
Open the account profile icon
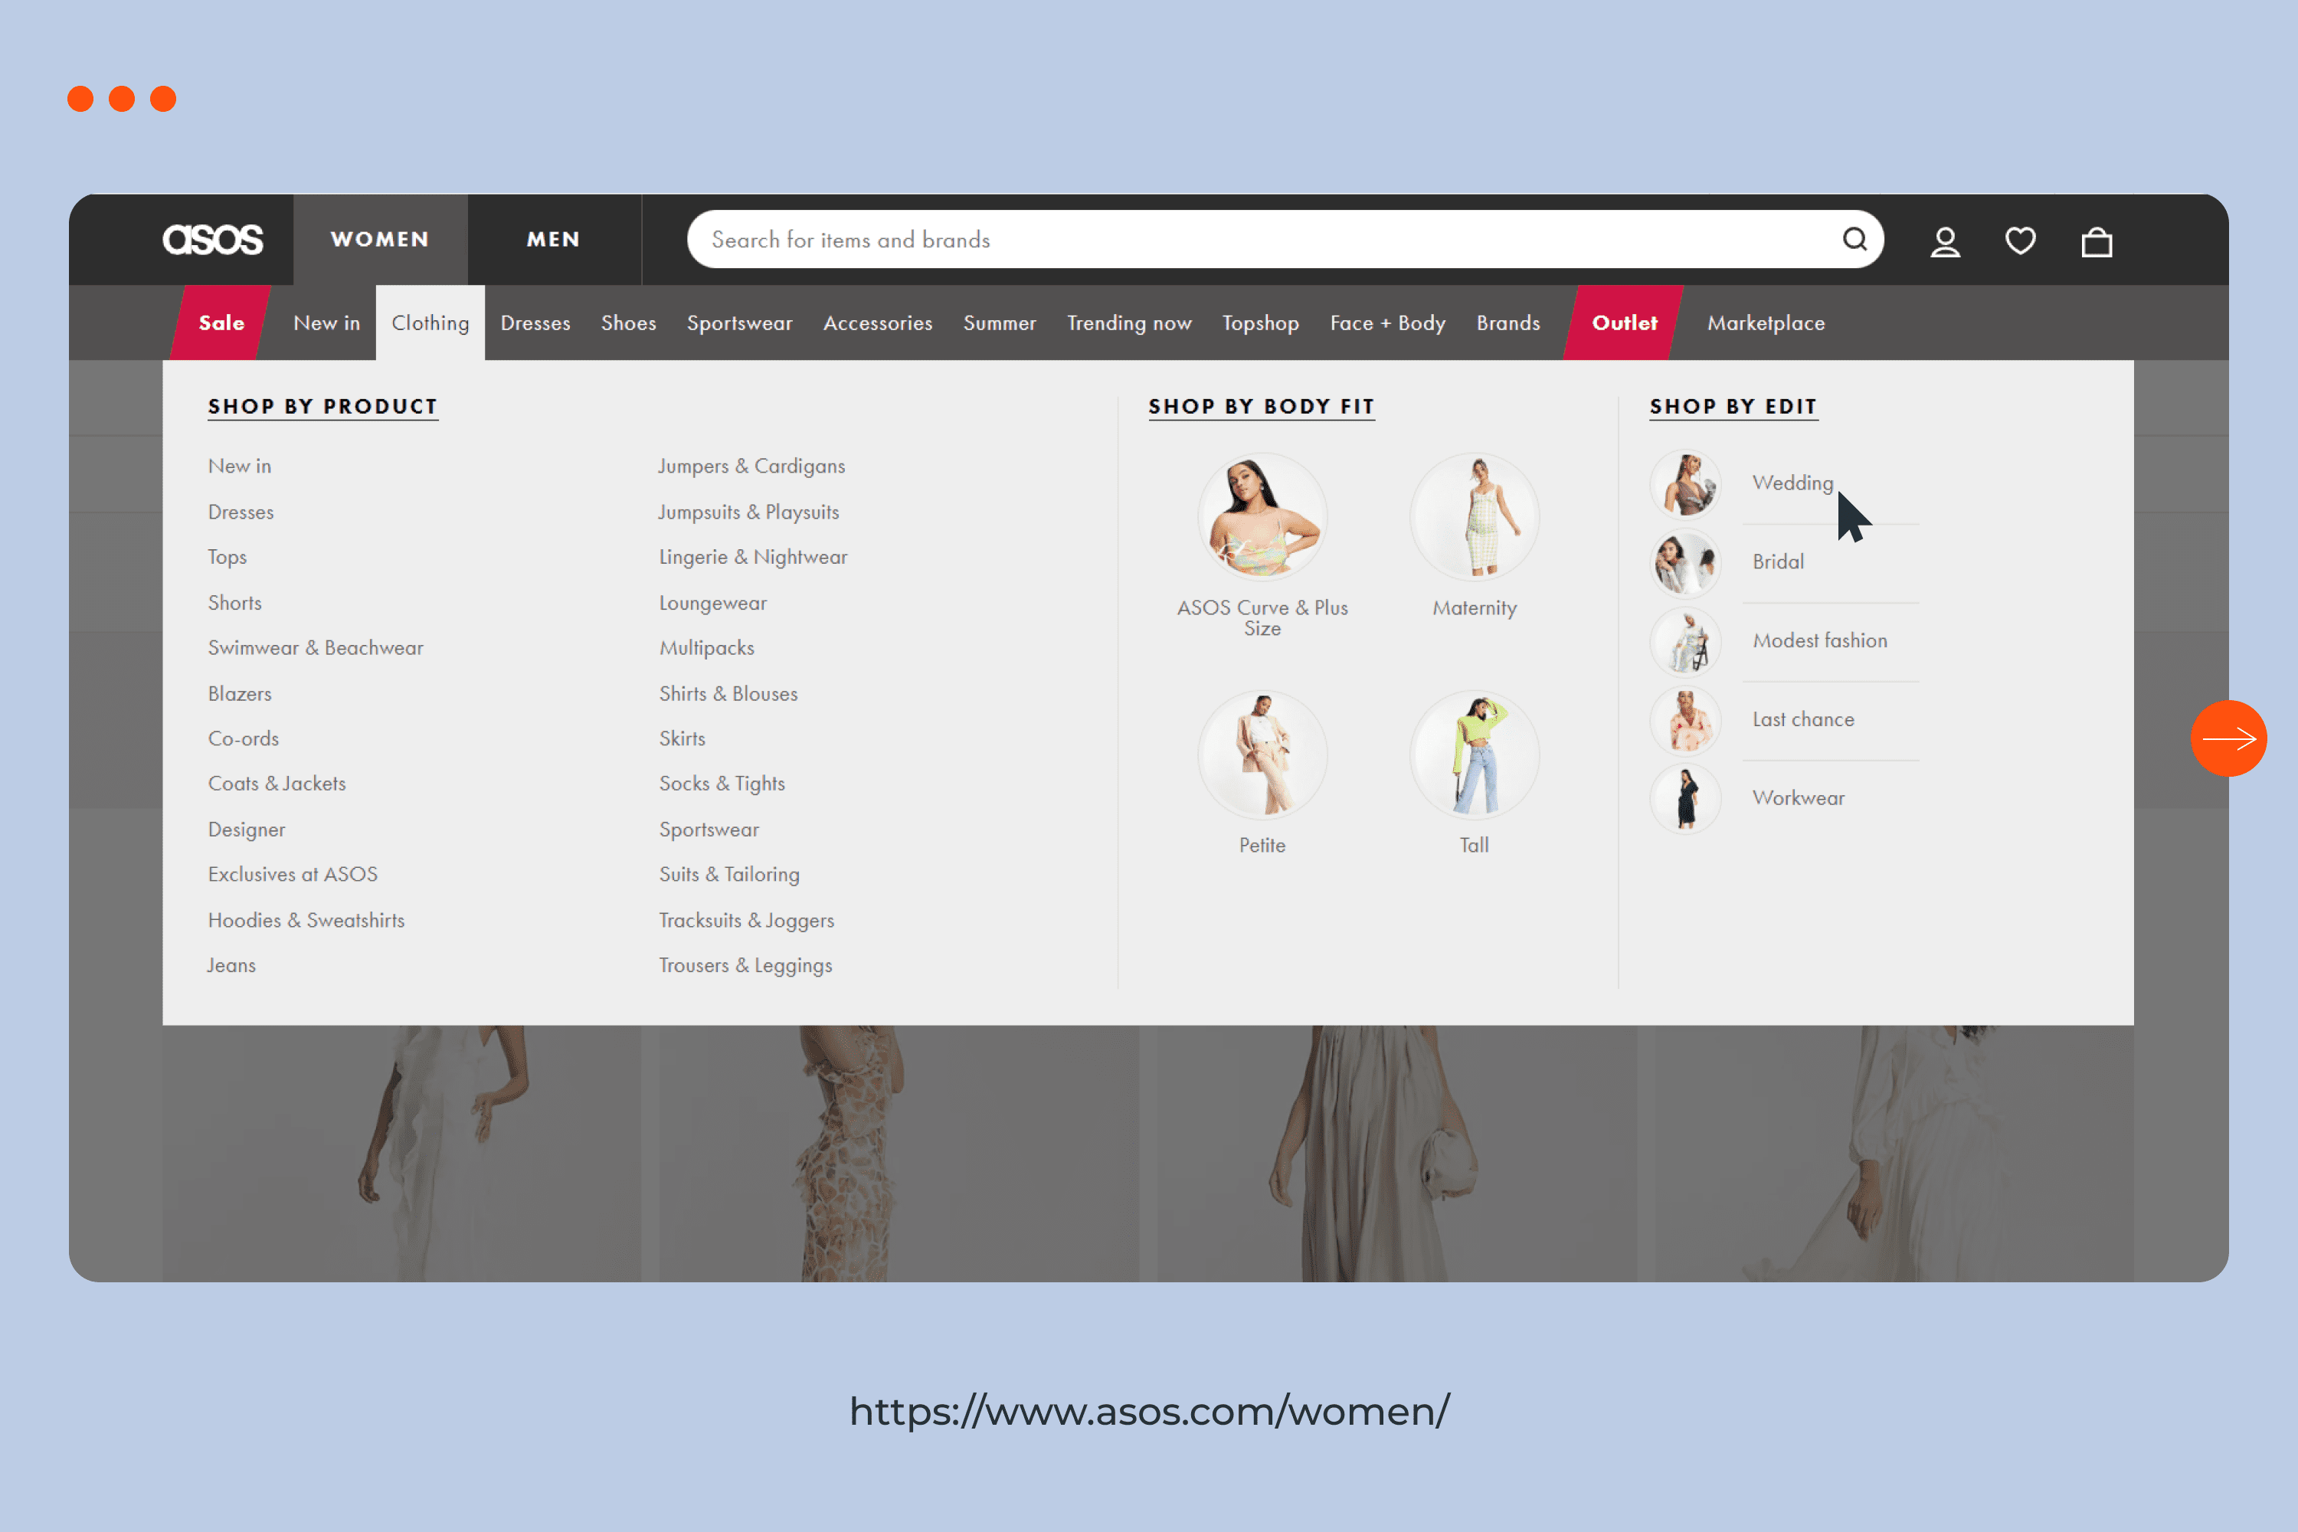click(x=1946, y=241)
